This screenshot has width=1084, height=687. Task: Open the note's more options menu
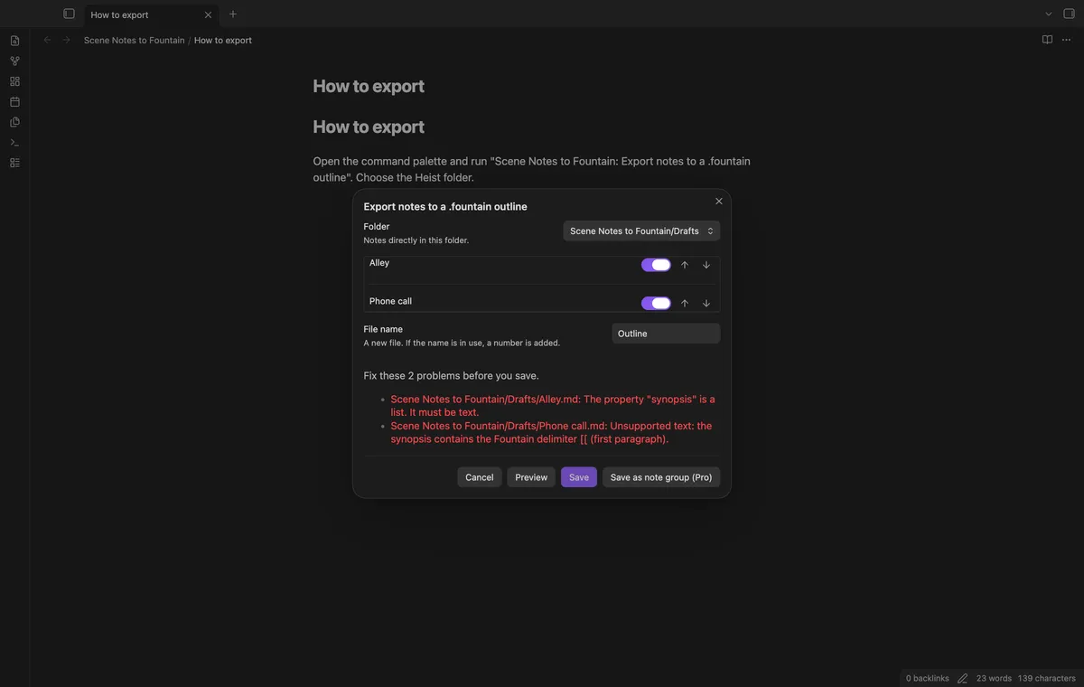point(1066,40)
